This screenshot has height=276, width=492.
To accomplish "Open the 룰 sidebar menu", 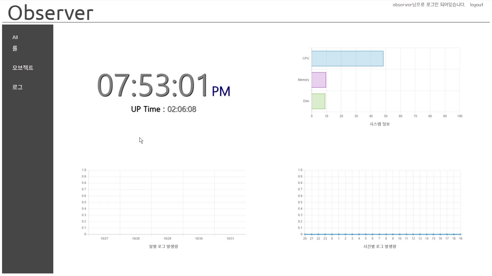I will pos(15,48).
